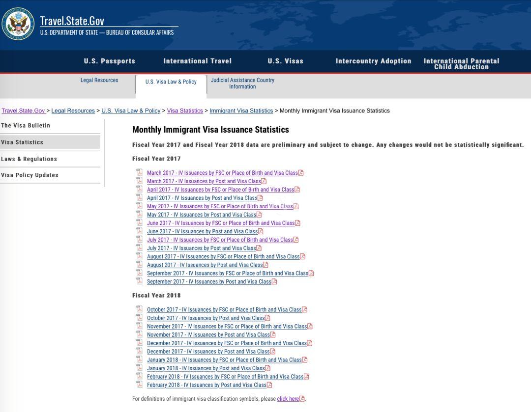This screenshot has width=531, height=412.
Task: Click U.S. Visa Law & Policy breadcrumb
Action: click(131, 110)
